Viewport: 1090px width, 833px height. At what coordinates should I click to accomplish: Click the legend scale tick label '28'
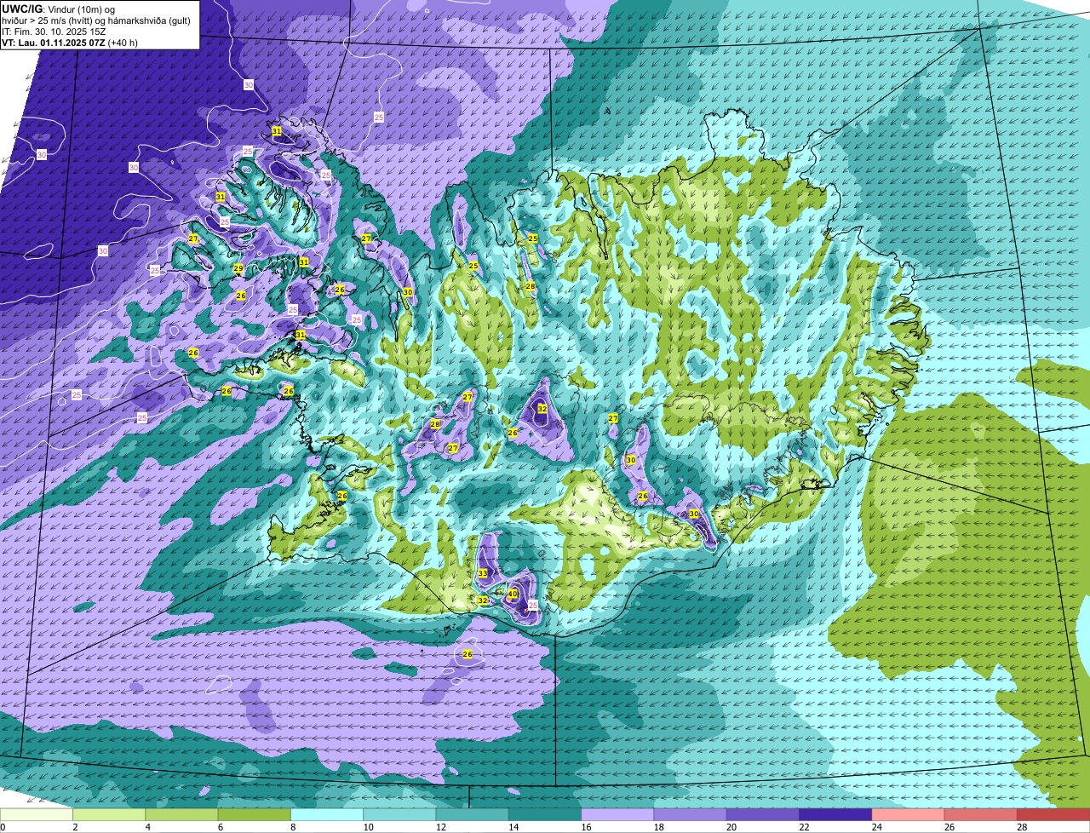1021,827
